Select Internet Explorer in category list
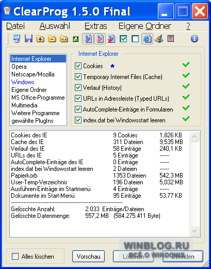Screen dimensions: 211x269 coord(38,59)
